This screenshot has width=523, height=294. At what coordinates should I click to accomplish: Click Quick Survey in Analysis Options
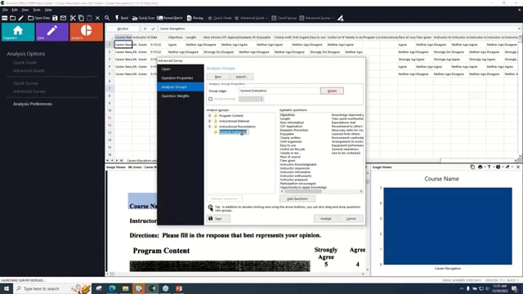point(25,83)
